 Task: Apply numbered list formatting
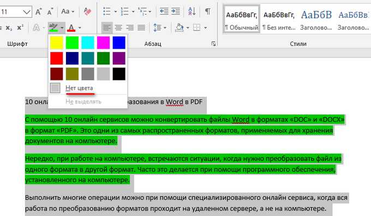click(x=124, y=11)
